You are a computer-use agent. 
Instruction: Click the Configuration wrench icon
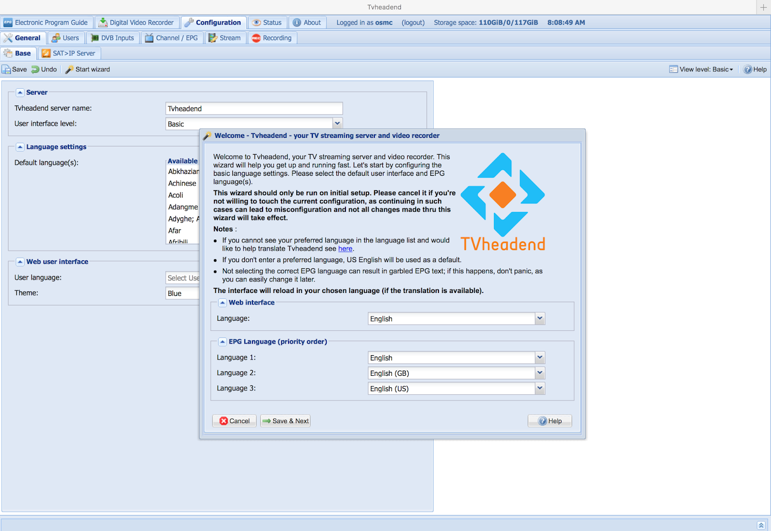(189, 23)
